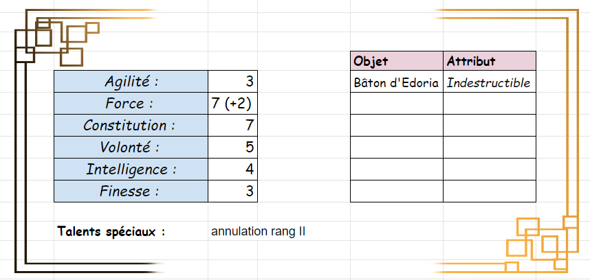Viewport: 590px width, 280px height.
Task: Select the Intelligence label cell
Action: point(131,170)
